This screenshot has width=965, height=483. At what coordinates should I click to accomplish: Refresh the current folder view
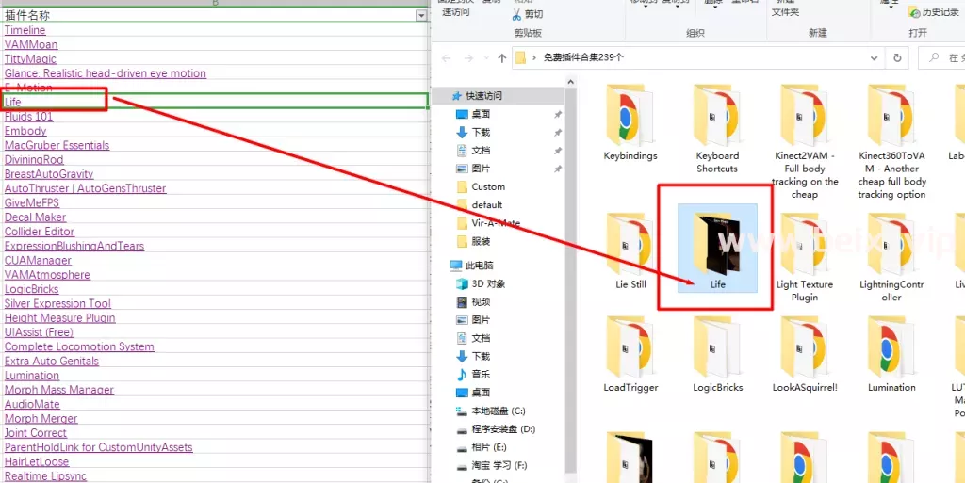pos(897,58)
